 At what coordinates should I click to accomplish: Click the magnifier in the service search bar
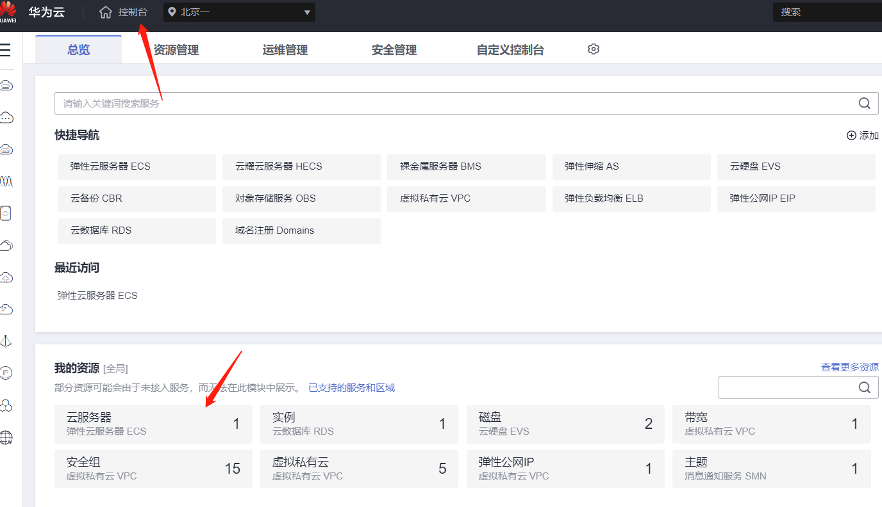[x=864, y=103]
